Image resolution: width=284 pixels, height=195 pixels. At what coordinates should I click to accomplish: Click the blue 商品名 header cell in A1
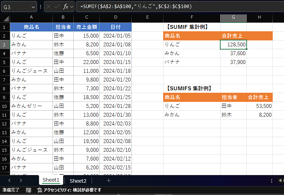click(x=31, y=27)
